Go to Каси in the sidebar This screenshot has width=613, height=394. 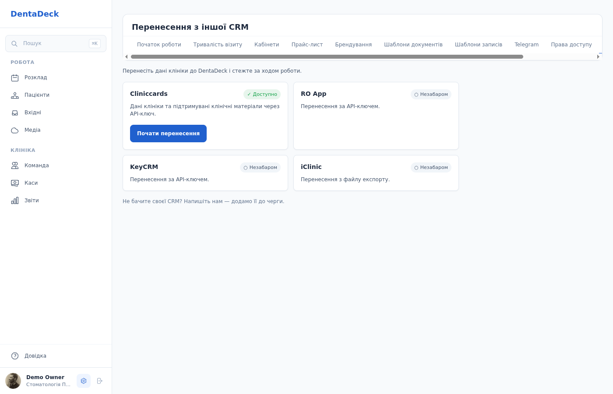pos(56,183)
